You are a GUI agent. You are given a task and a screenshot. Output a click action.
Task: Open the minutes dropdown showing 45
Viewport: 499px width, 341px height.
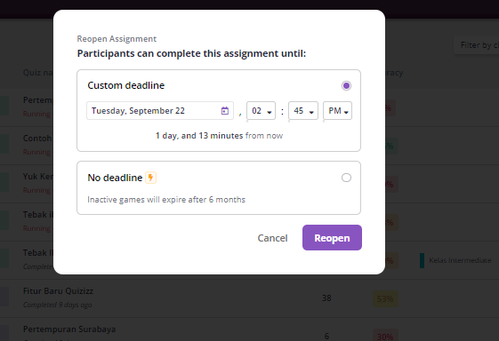click(303, 111)
